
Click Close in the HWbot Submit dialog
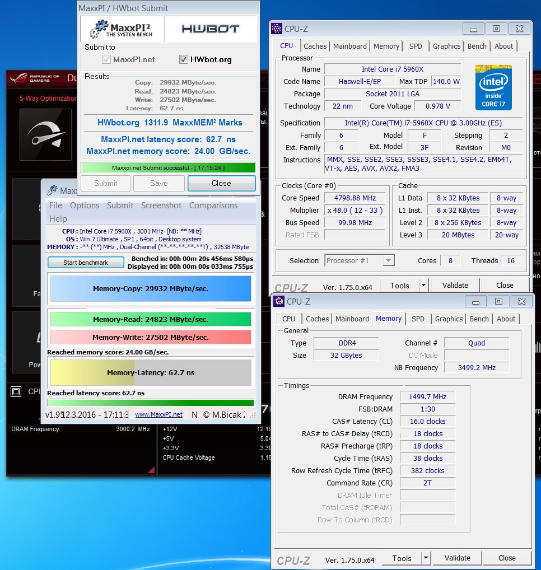221,183
